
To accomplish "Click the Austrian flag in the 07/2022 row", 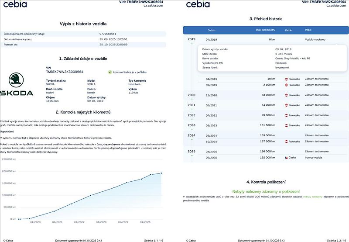I will click(287, 115).
